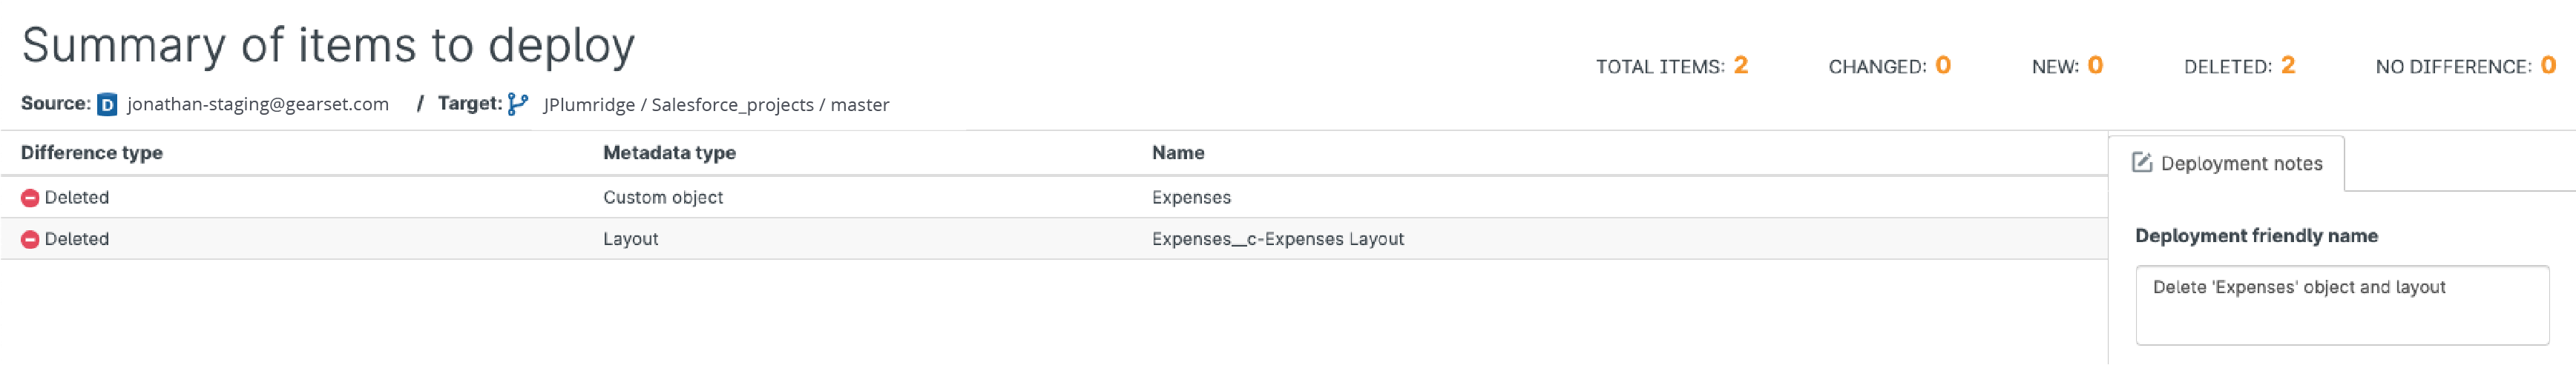
Task: Click the Deployment friendly name text field
Action: pos(2341,304)
